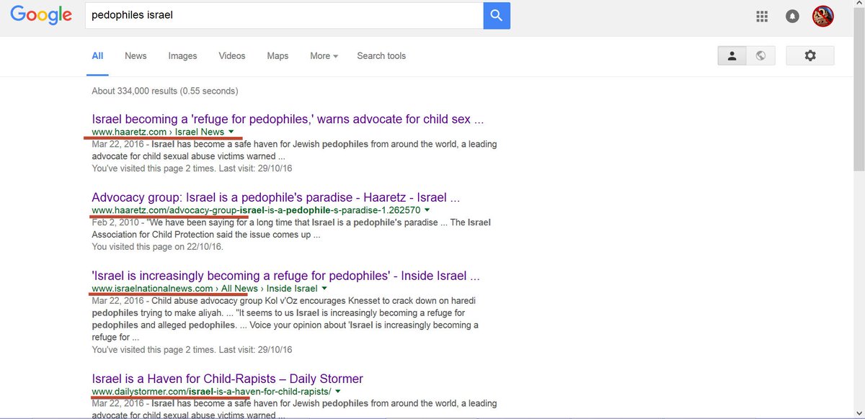Screen dimensions: 865x419
Task: Switch to the News tab
Action: (x=136, y=56)
